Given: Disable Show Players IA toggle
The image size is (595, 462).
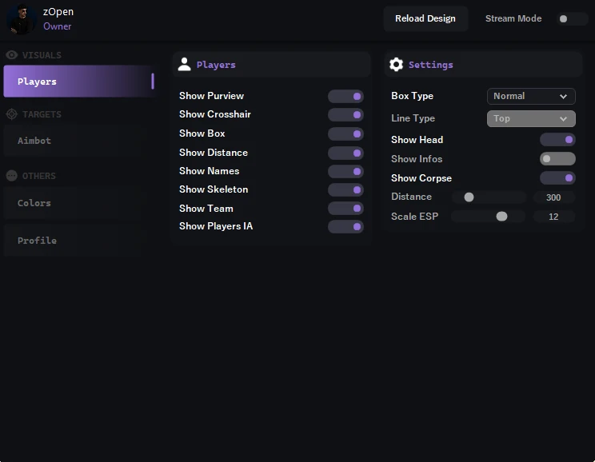Looking at the screenshot, I should click(x=345, y=227).
